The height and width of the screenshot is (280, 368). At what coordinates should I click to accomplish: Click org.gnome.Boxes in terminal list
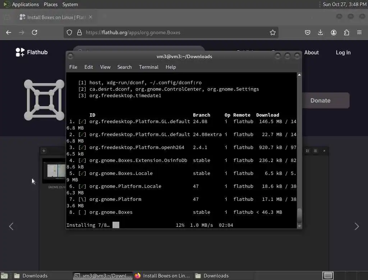[111, 212]
